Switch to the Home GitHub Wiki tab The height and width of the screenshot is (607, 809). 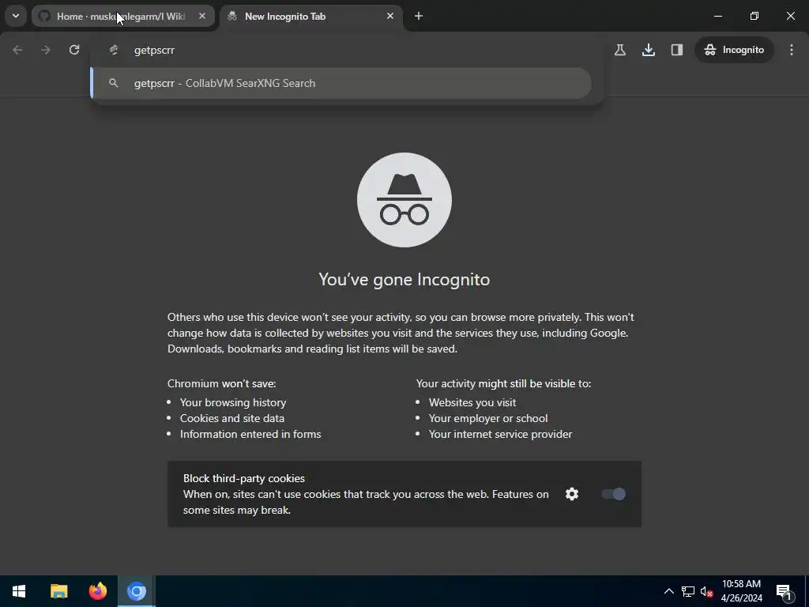122,17
